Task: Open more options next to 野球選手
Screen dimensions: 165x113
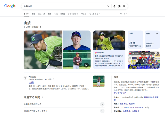Action: [x=40, y=27]
